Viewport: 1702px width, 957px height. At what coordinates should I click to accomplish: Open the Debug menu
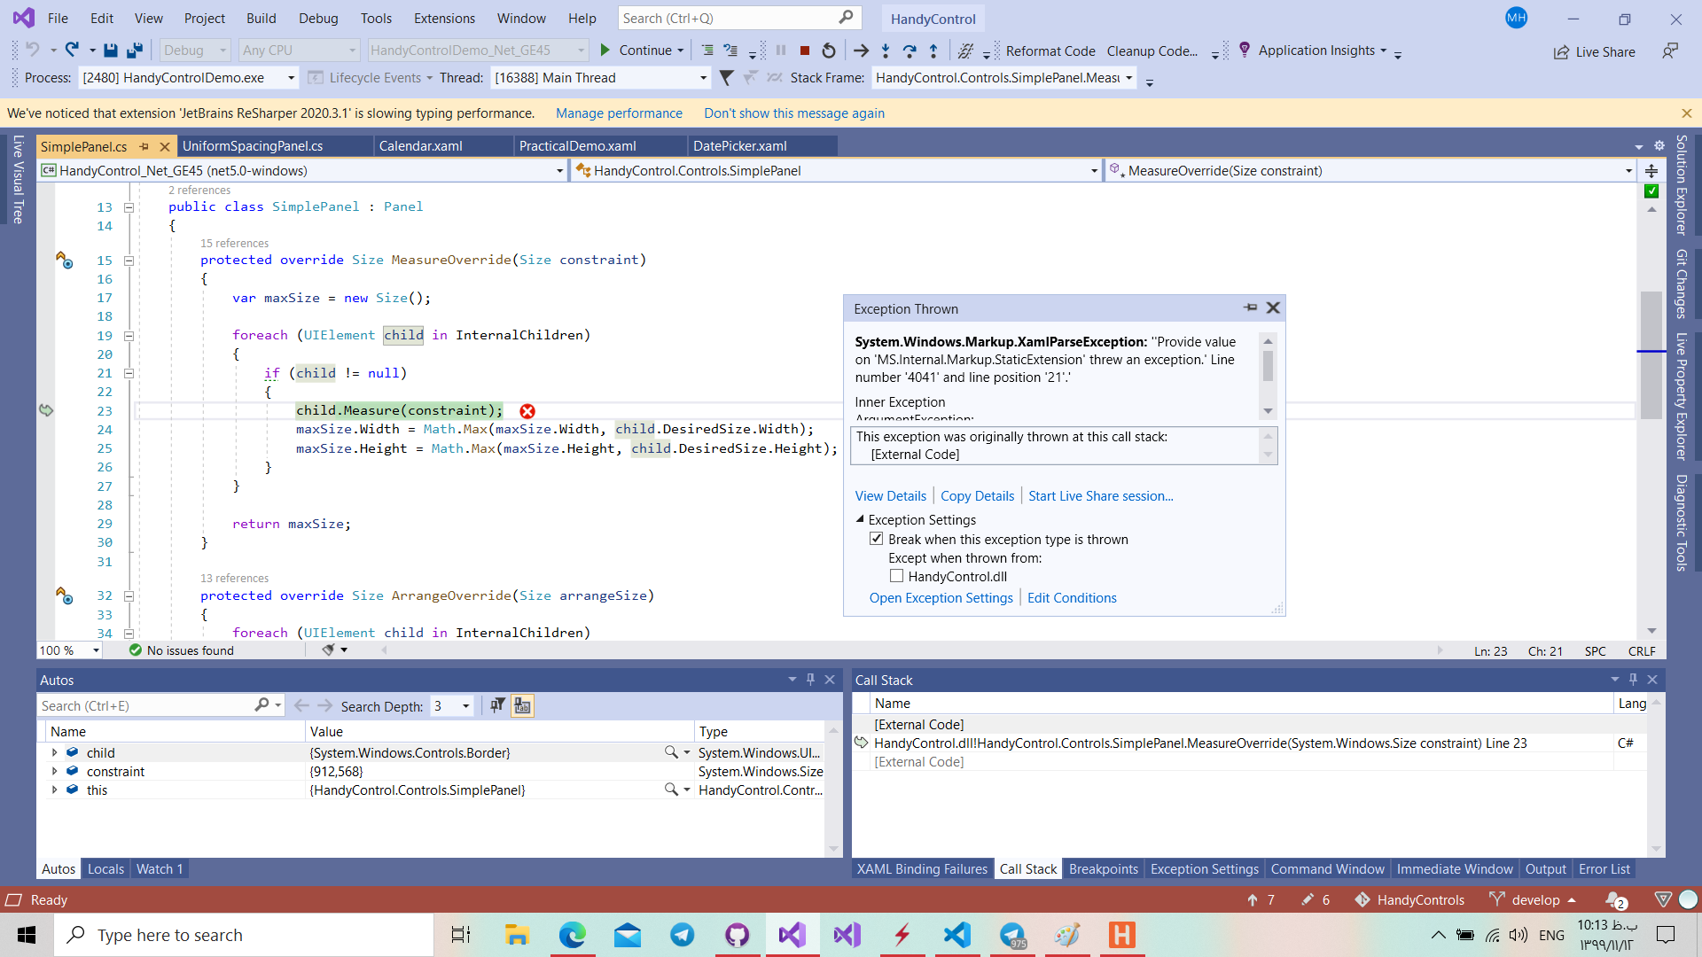point(318,18)
